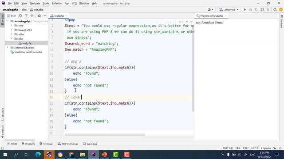Screen dimensions: 284x159
Task: Click the Project panel horizontal scrollbar
Action: click(x=20, y=140)
